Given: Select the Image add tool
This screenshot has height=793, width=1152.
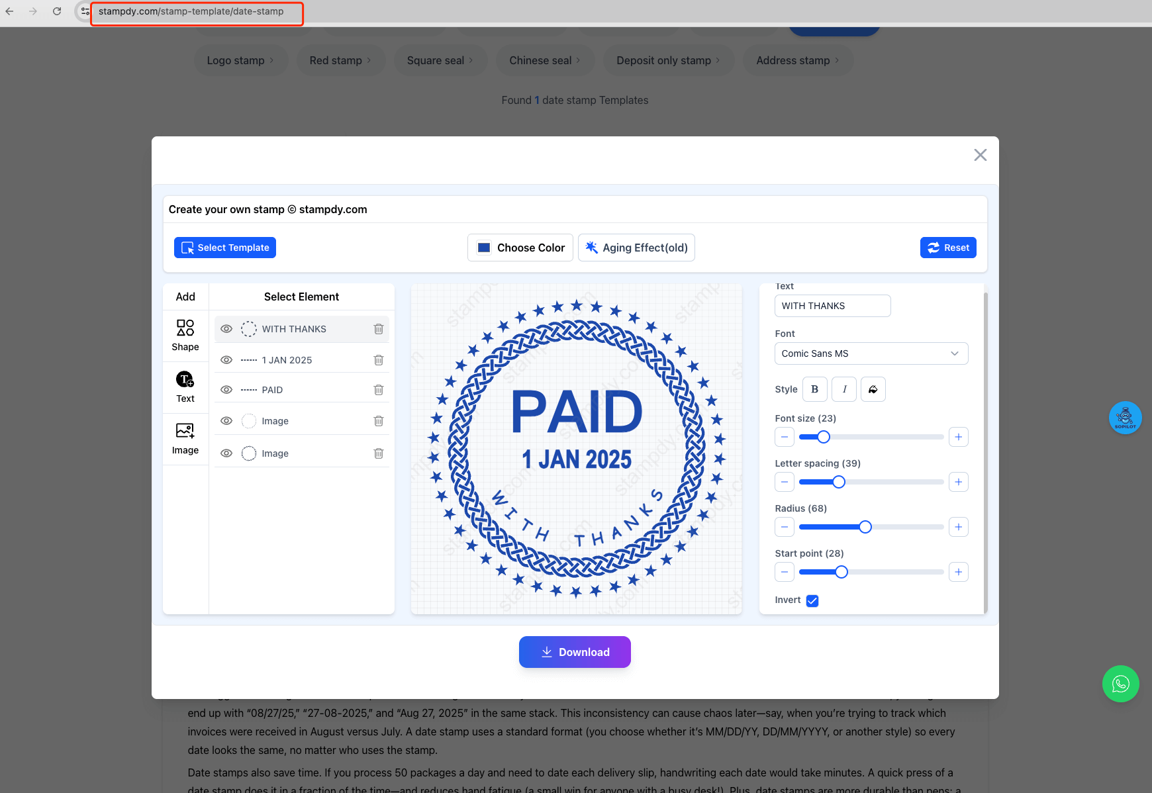Looking at the screenshot, I should (185, 438).
